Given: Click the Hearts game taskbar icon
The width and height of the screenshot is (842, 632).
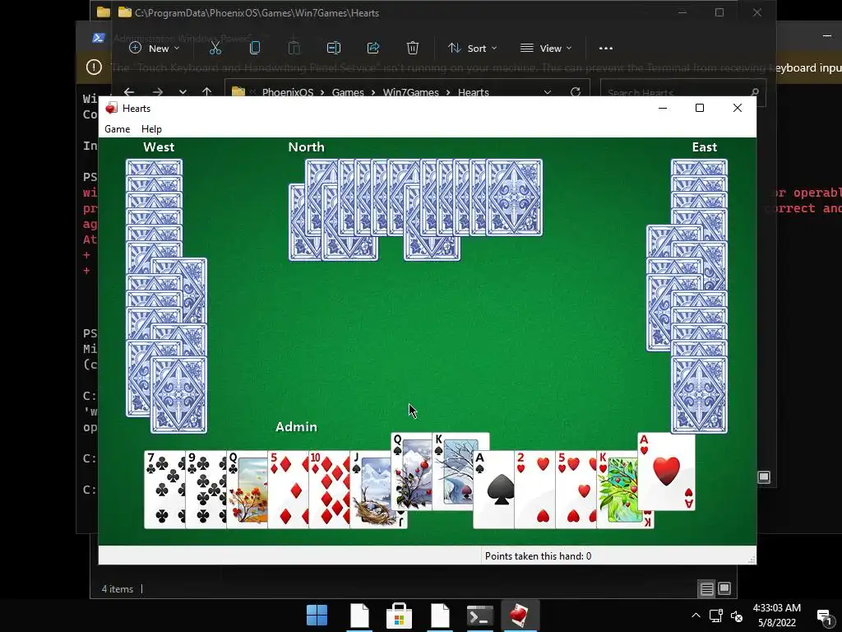Looking at the screenshot, I should [x=520, y=616].
